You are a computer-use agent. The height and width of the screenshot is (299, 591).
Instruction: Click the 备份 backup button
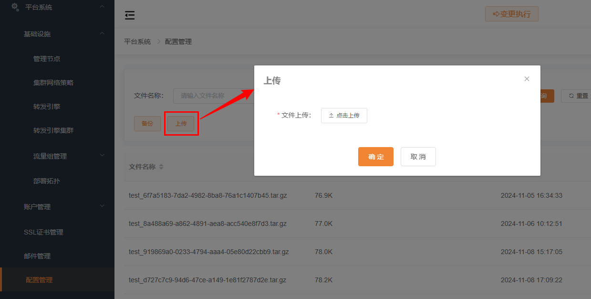(147, 124)
